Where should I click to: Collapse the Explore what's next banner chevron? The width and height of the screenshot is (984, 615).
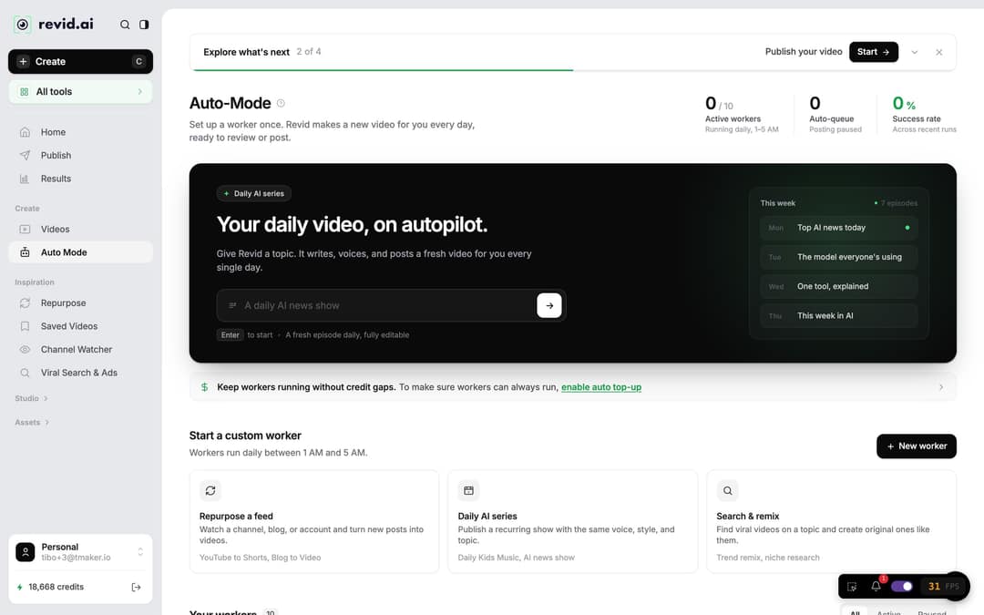(915, 52)
